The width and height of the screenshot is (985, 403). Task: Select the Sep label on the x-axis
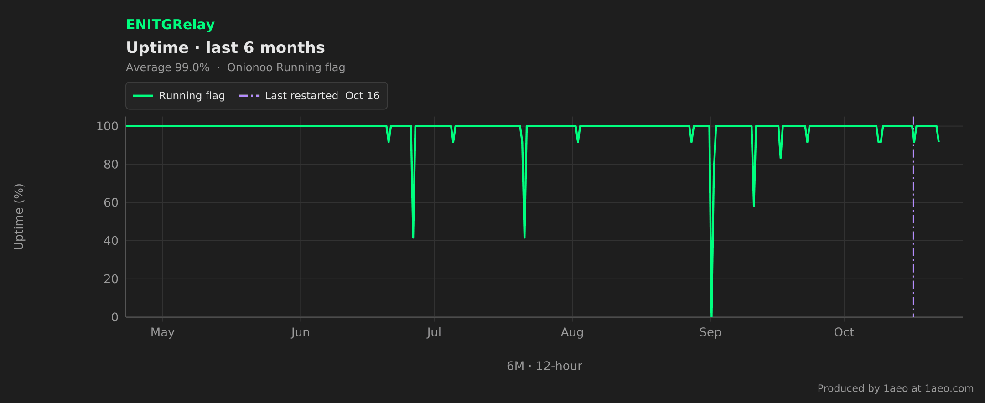click(710, 332)
